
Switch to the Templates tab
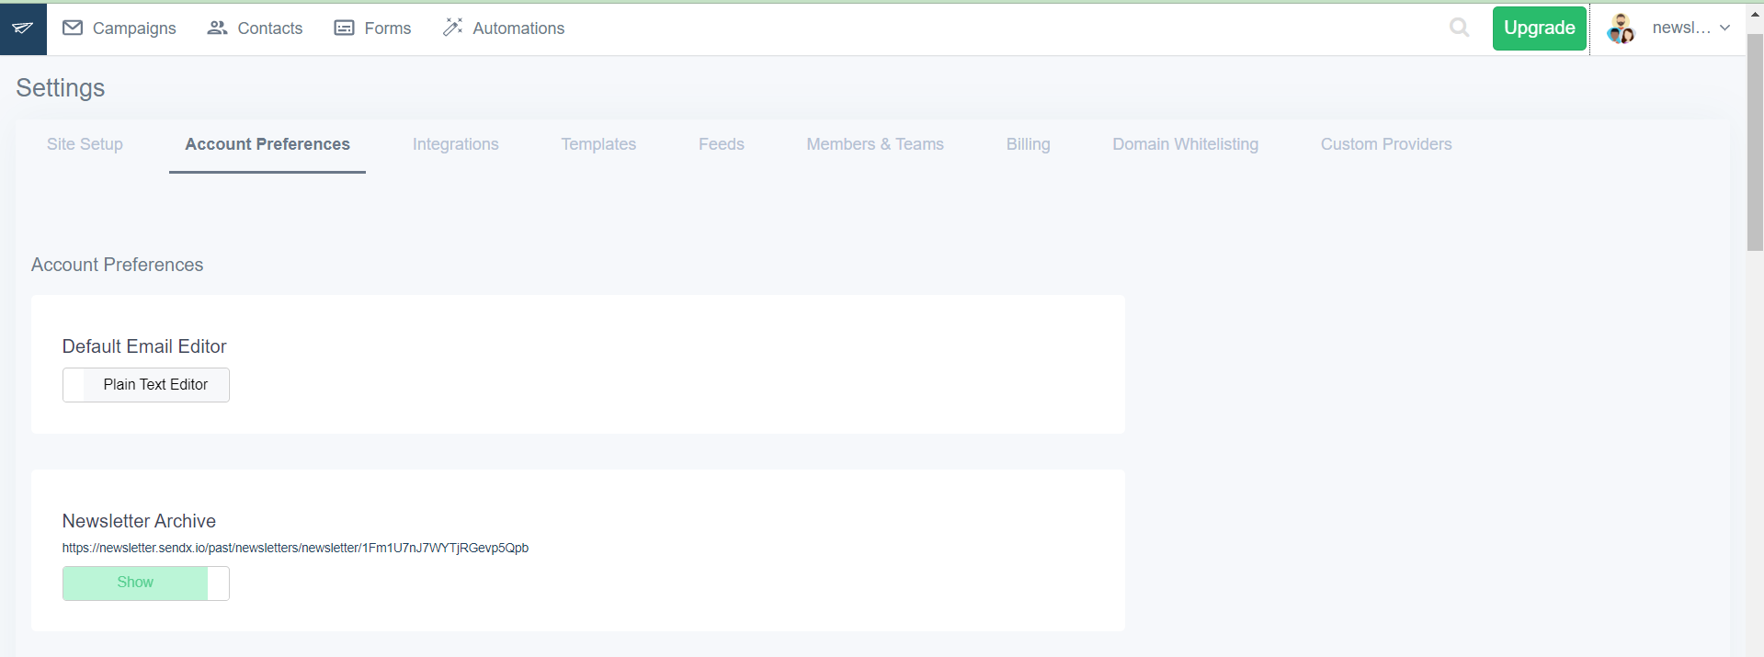point(598,144)
